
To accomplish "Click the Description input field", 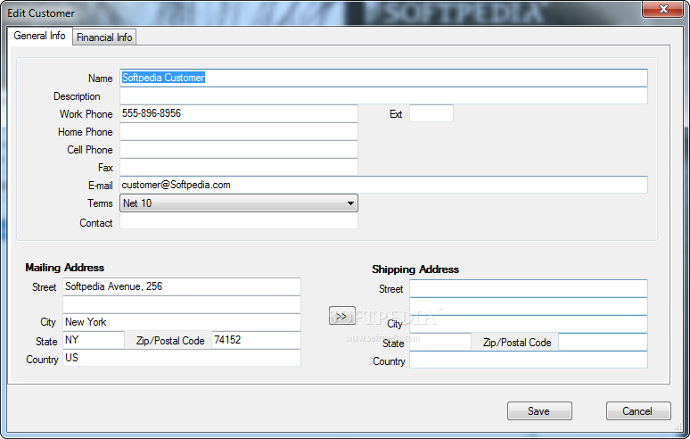I will tap(383, 95).
